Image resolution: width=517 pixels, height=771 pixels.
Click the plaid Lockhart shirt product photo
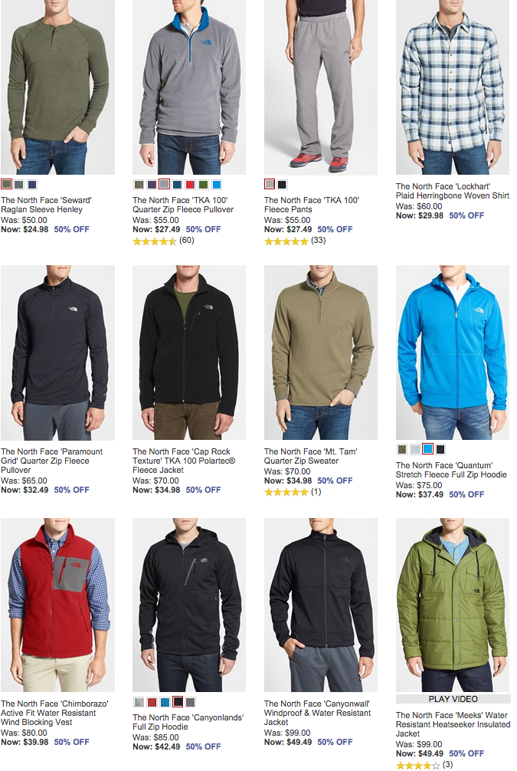pos(453,87)
